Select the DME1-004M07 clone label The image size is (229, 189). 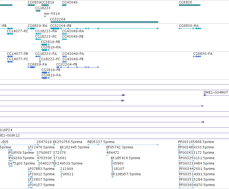pos(216,92)
